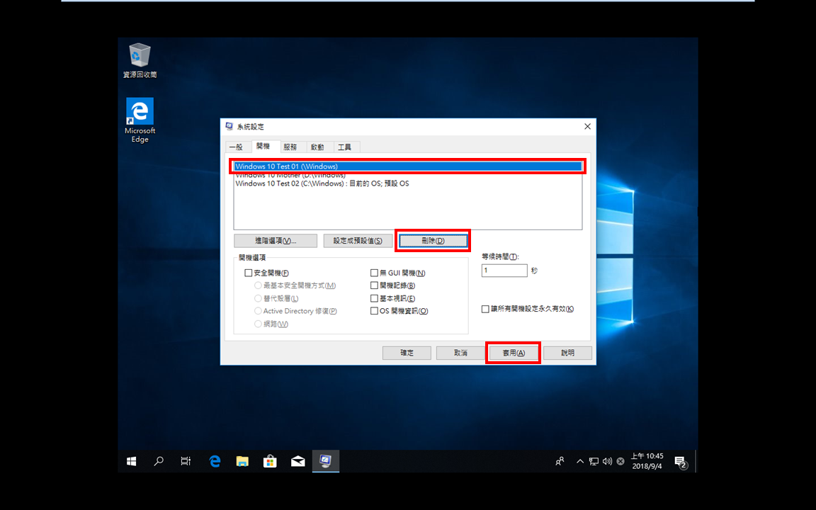The height and width of the screenshot is (510, 816).
Task: Click the 等候時間 timeout input field
Action: [504, 270]
